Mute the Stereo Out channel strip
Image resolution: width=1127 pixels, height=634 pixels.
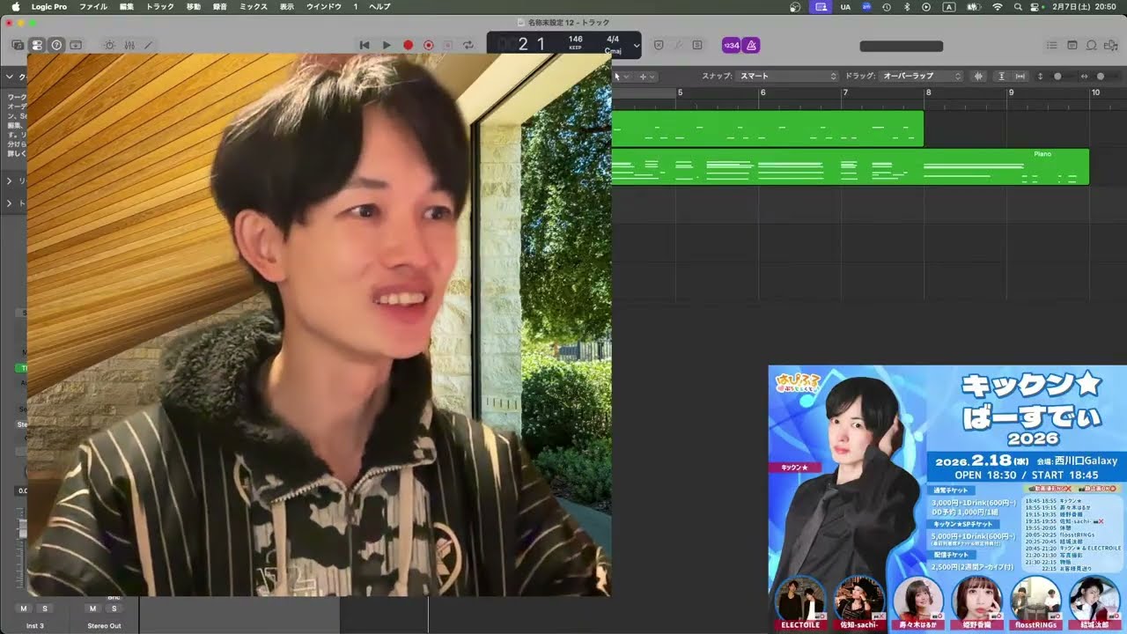92,608
